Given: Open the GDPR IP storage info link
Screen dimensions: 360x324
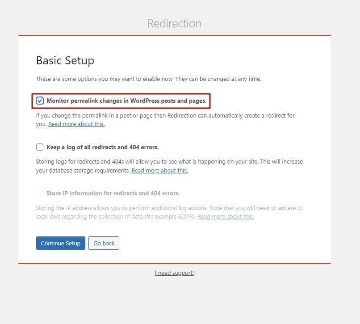Looking at the screenshot, I should coord(225,217).
